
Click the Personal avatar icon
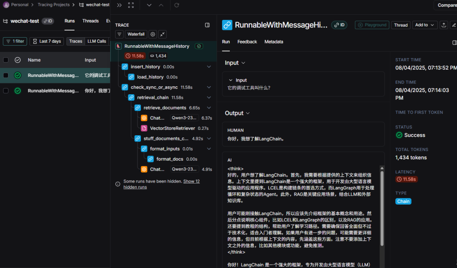tap(6, 5)
